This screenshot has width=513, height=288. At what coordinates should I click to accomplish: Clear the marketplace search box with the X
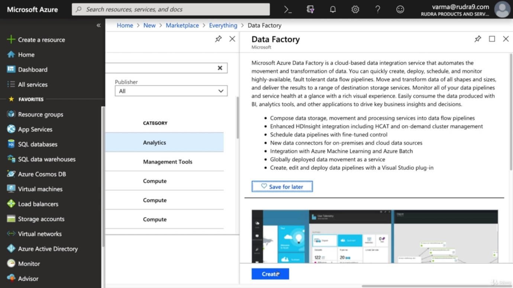point(220,68)
